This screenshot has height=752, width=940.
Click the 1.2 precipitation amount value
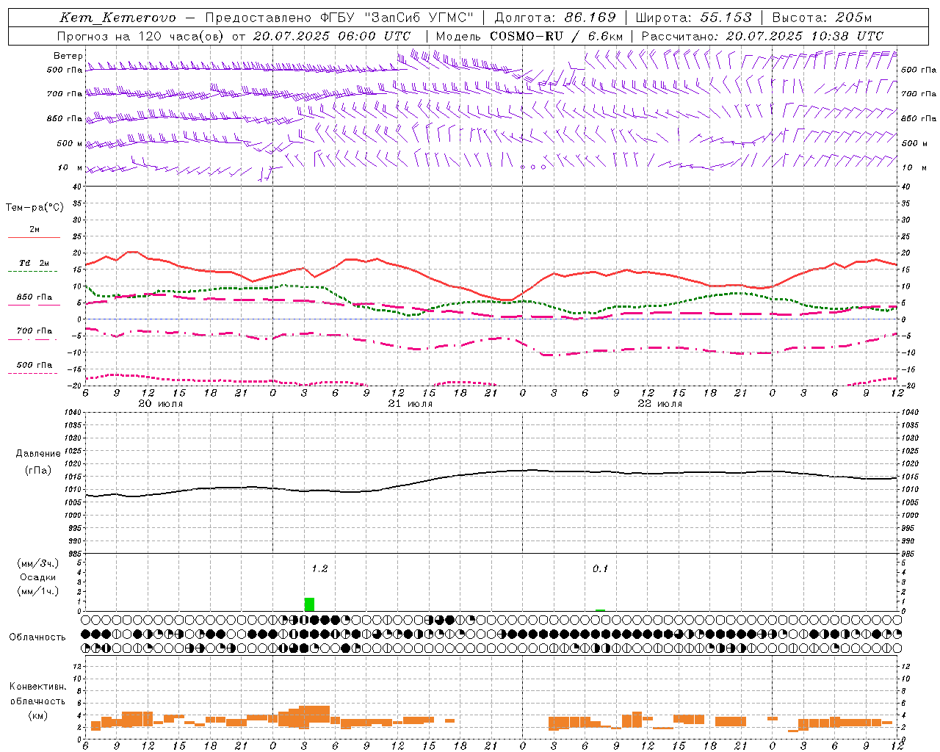[319, 569]
